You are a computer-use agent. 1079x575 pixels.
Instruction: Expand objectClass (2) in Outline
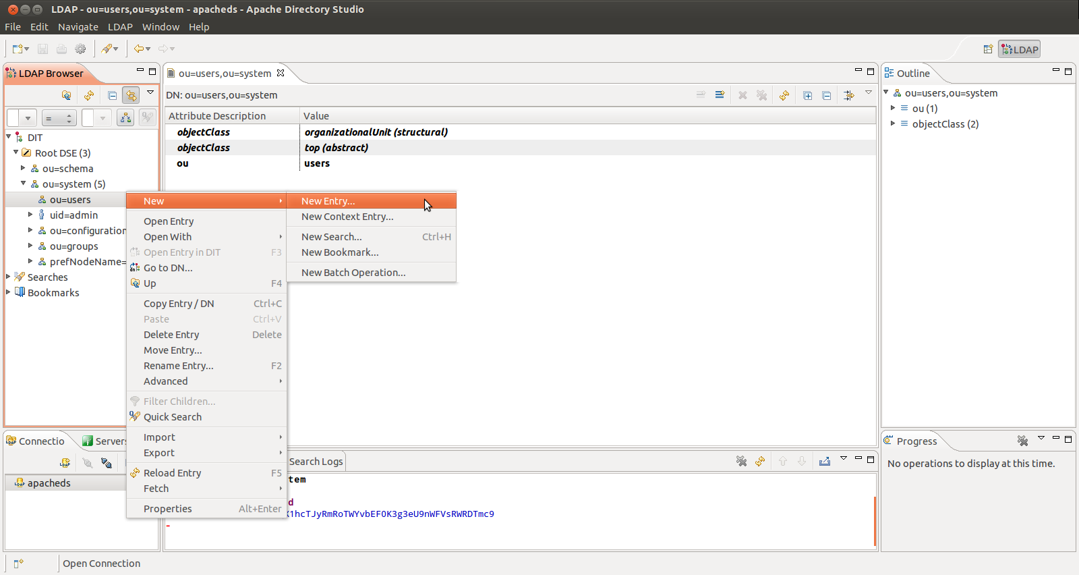pyautogui.click(x=893, y=124)
